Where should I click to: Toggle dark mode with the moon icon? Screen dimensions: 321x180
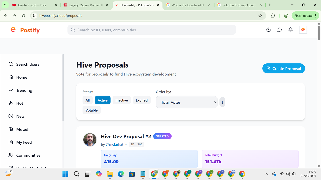point(269,30)
